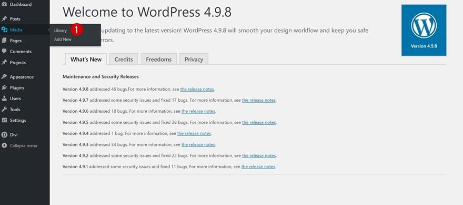Image resolution: width=463 pixels, height=205 pixels.
Task: Click the Users person icon
Action: [x=4, y=99]
